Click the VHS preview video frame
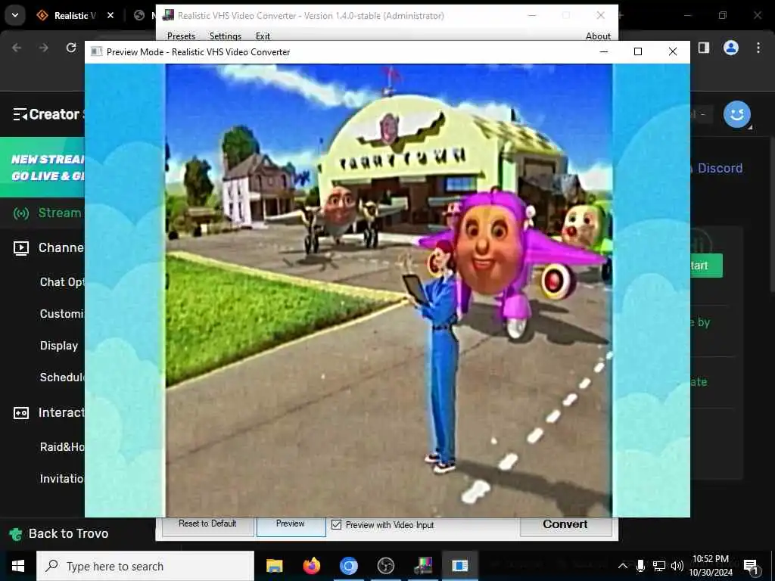This screenshot has width=775, height=581. tap(388, 290)
